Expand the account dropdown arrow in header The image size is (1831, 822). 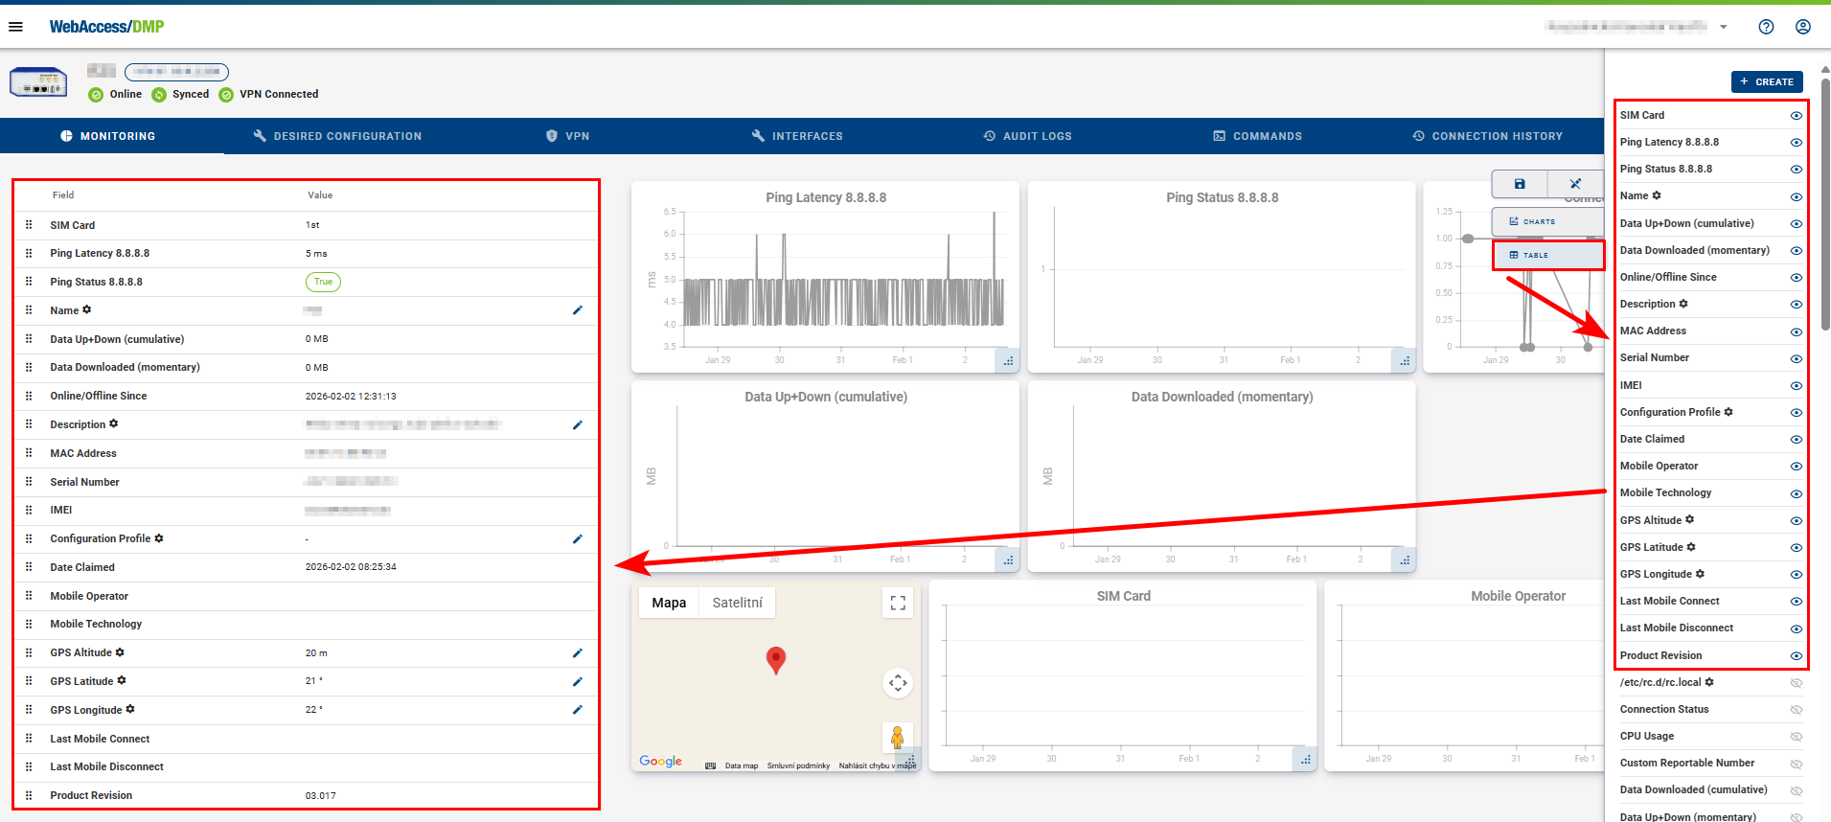point(1724,27)
